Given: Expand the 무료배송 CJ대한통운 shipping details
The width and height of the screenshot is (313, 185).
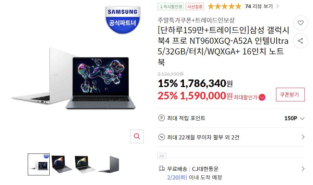Looking at the screenshot, I should point(231,173).
